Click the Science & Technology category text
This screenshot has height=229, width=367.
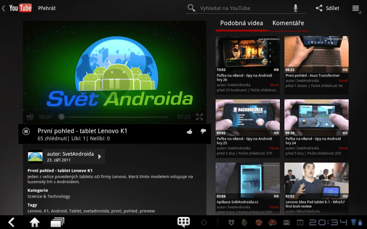[49, 196]
